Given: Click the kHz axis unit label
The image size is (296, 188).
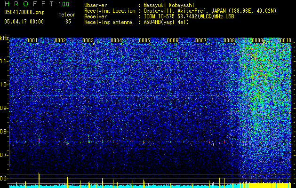Looking at the screenshot, I should pyautogui.click(x=4, y=38).
